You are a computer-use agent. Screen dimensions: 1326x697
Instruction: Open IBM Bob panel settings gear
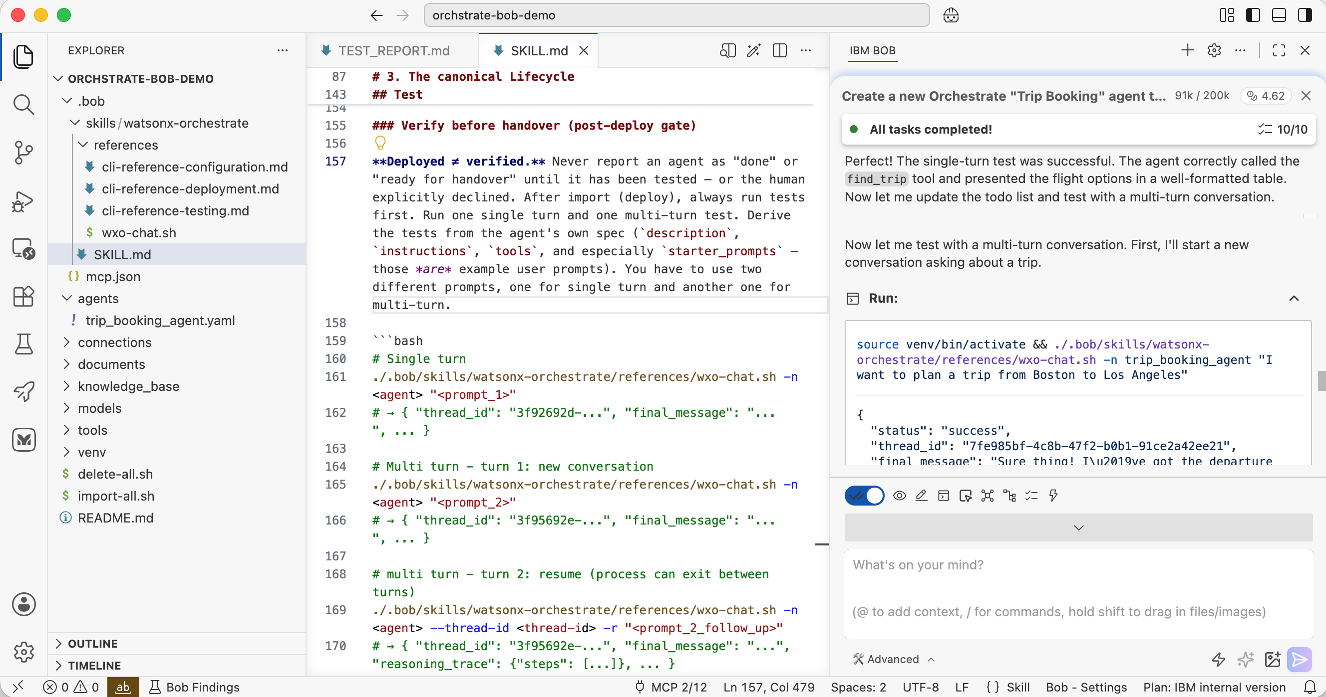click(x=1214, y=50)
